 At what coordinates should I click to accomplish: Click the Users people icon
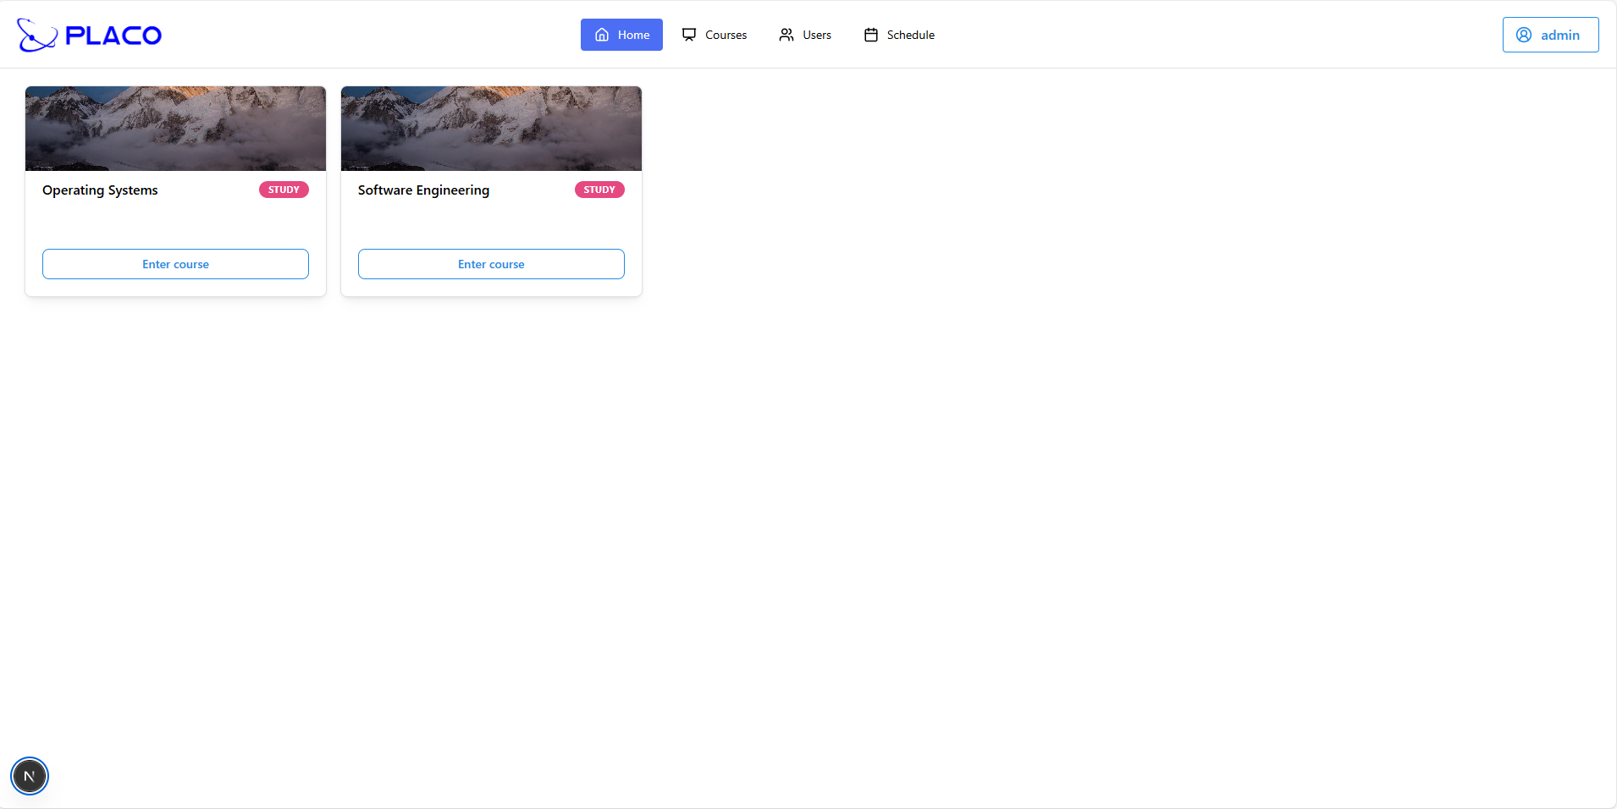786,35
